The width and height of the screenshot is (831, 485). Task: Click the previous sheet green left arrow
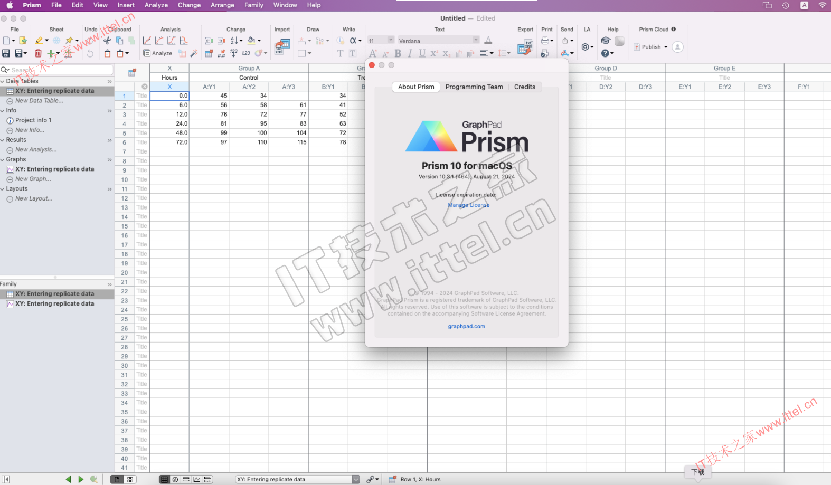click(x=68, y=479)
